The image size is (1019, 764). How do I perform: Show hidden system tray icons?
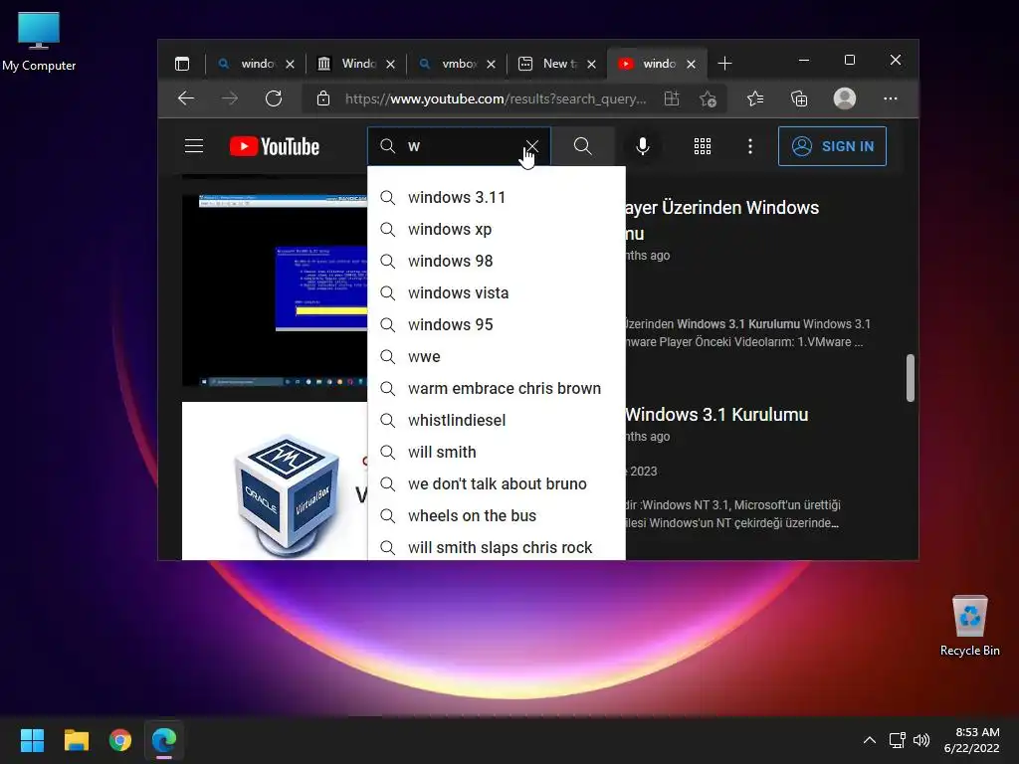tap(869, 740)
